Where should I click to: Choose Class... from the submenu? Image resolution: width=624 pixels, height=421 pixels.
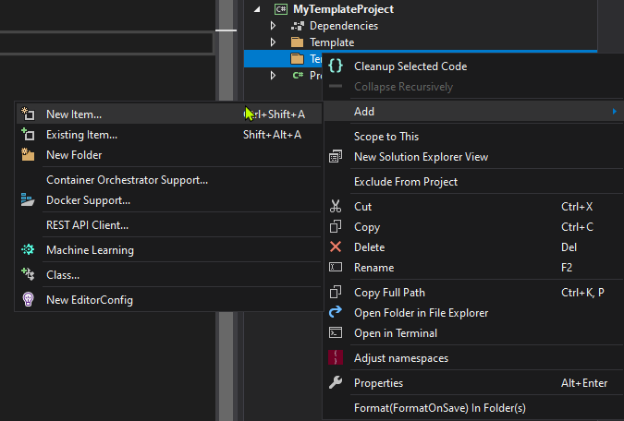click(168, 275)
